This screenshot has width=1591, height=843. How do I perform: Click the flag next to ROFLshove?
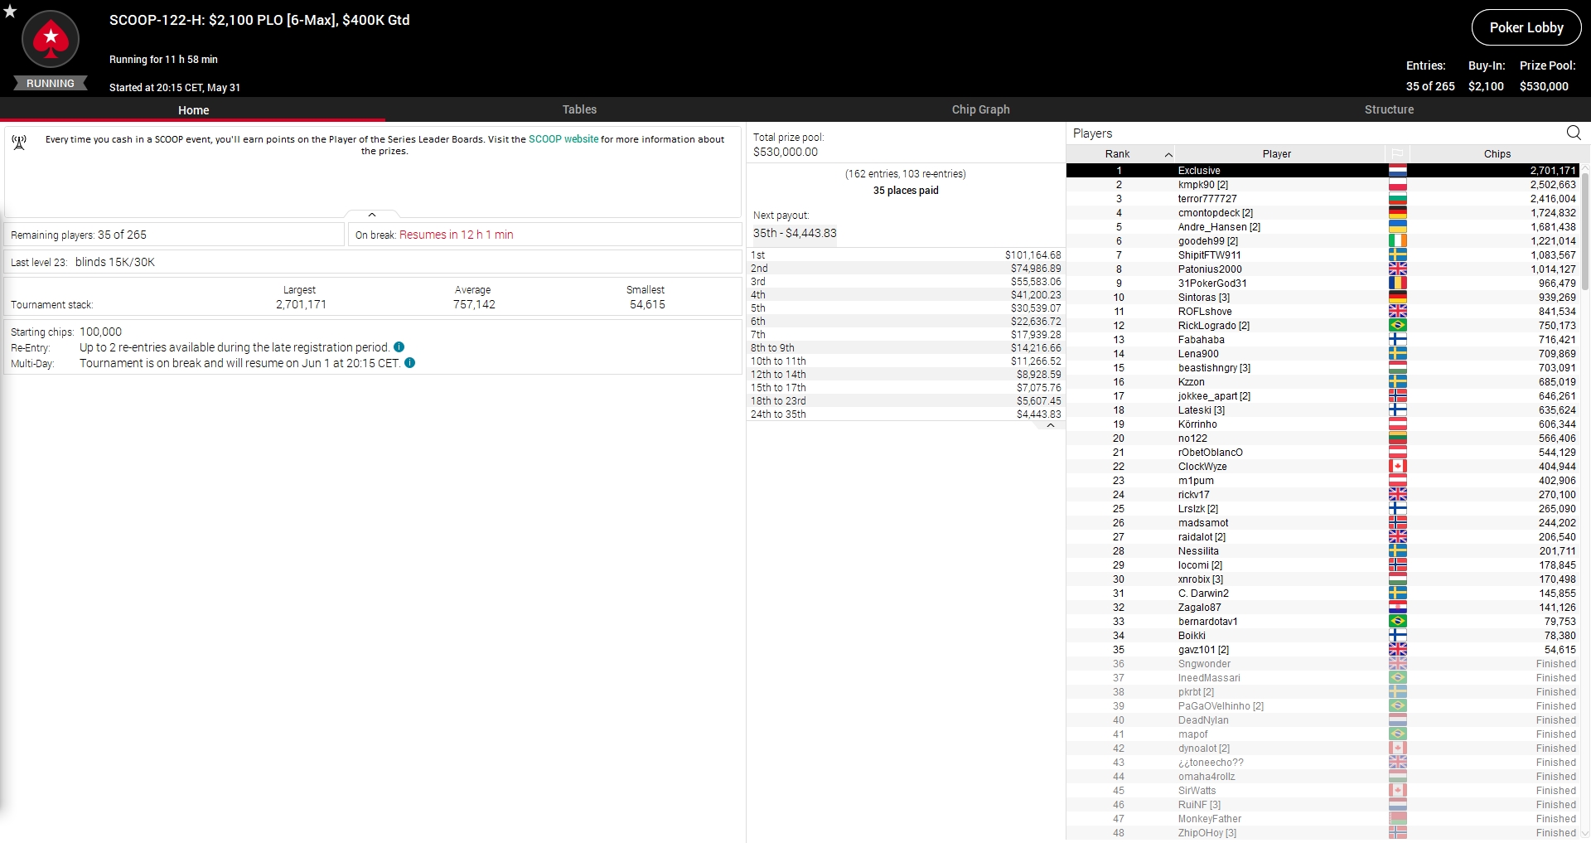click(x=1397, y=312)
